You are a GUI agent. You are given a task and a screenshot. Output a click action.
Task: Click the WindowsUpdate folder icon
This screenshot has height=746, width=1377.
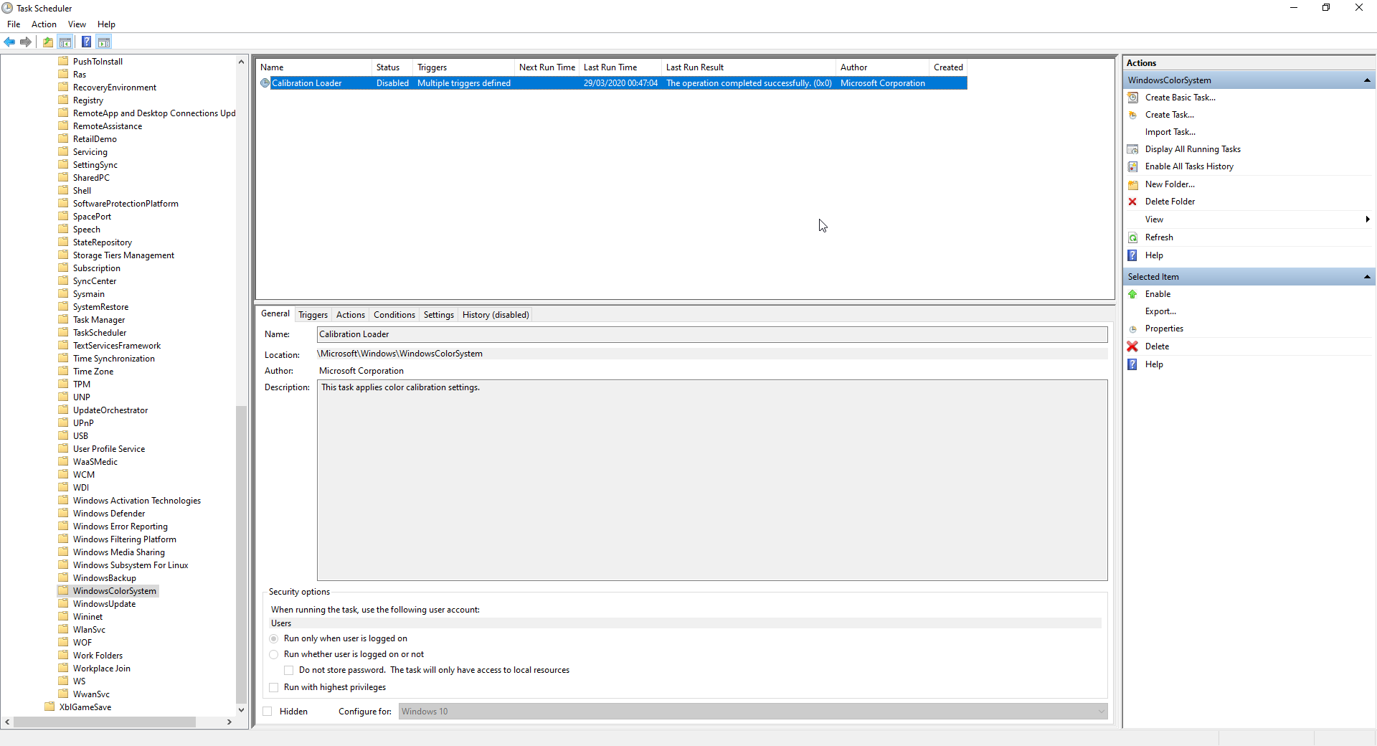click(x=63, y=603)
